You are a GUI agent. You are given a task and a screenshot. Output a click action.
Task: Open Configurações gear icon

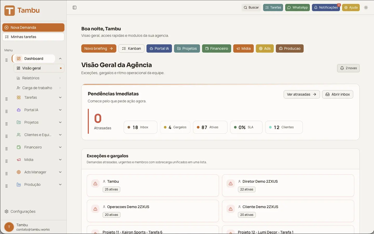click(x=6, y=211)
